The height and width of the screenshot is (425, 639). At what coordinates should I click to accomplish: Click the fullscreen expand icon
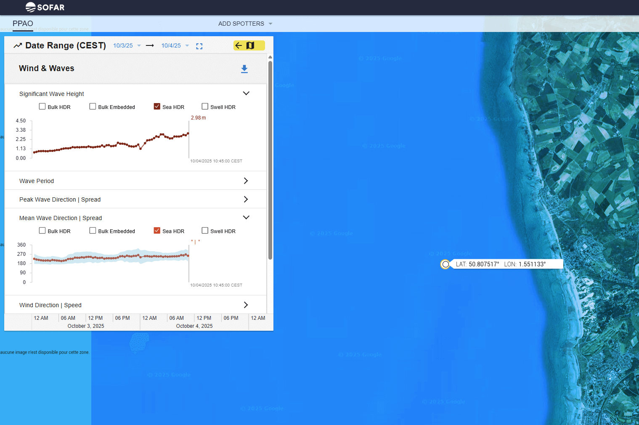click(x=199, y=46)
